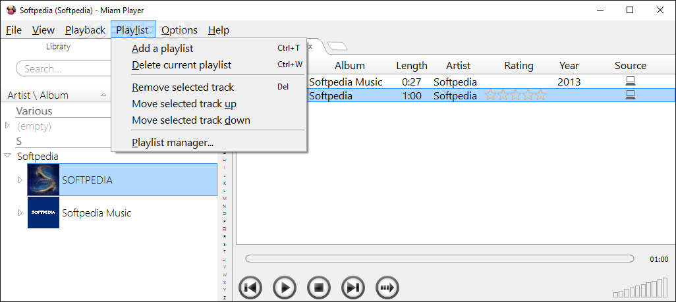Jump to letter S in alphabet index

point(224,244)
